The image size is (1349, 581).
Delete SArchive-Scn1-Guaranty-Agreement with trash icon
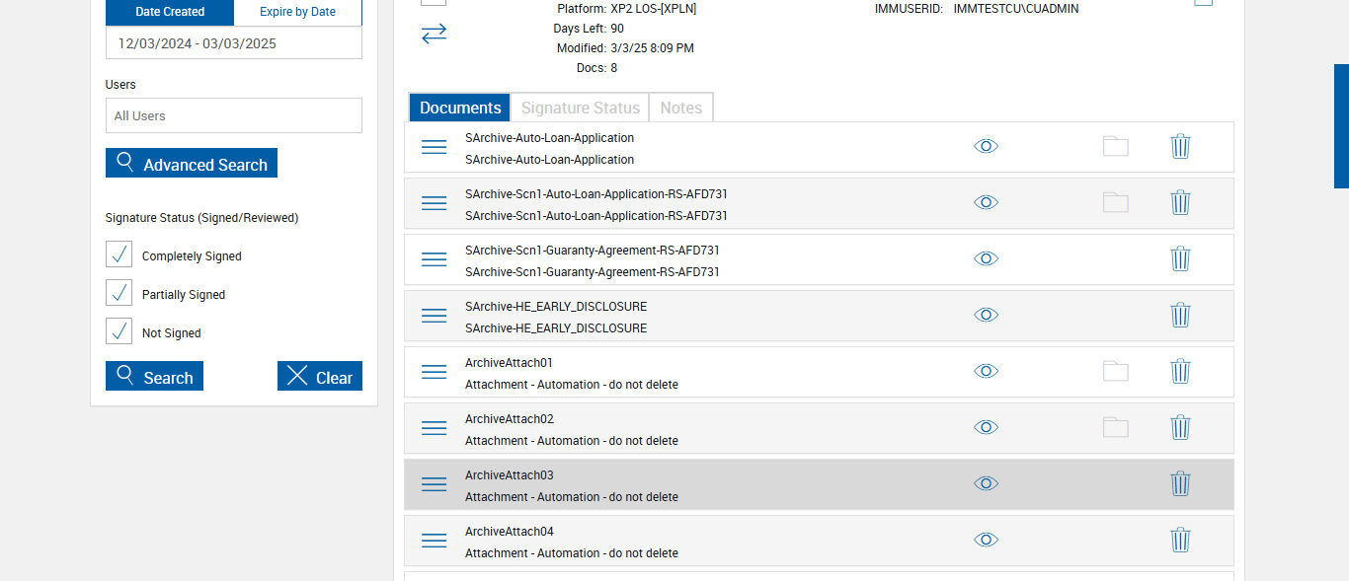1180,258
